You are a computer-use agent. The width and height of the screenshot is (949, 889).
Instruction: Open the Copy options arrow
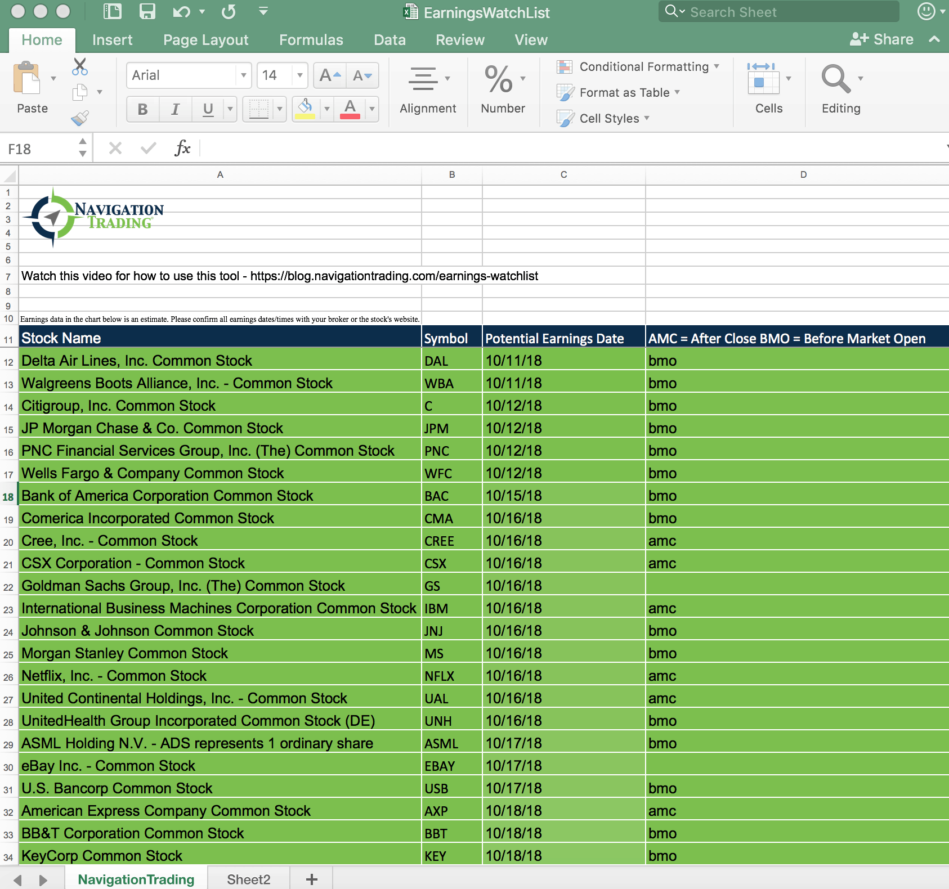pyautogui.click(x=100, y=92)
